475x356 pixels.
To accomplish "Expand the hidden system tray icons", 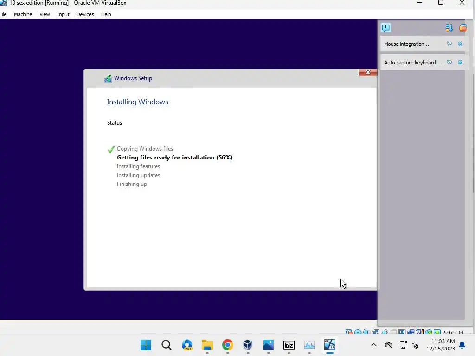I will click(374, 345).
